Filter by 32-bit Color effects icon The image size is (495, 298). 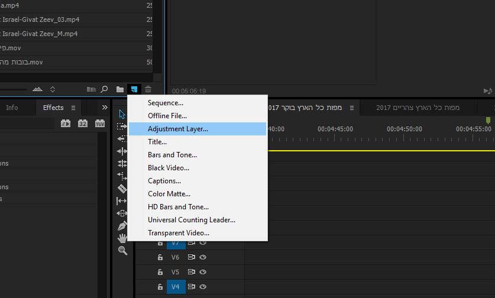[83, 124]
